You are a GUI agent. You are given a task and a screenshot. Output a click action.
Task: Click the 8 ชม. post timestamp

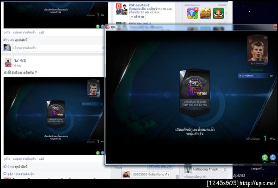pyautogui.click(x=18, y=66)
